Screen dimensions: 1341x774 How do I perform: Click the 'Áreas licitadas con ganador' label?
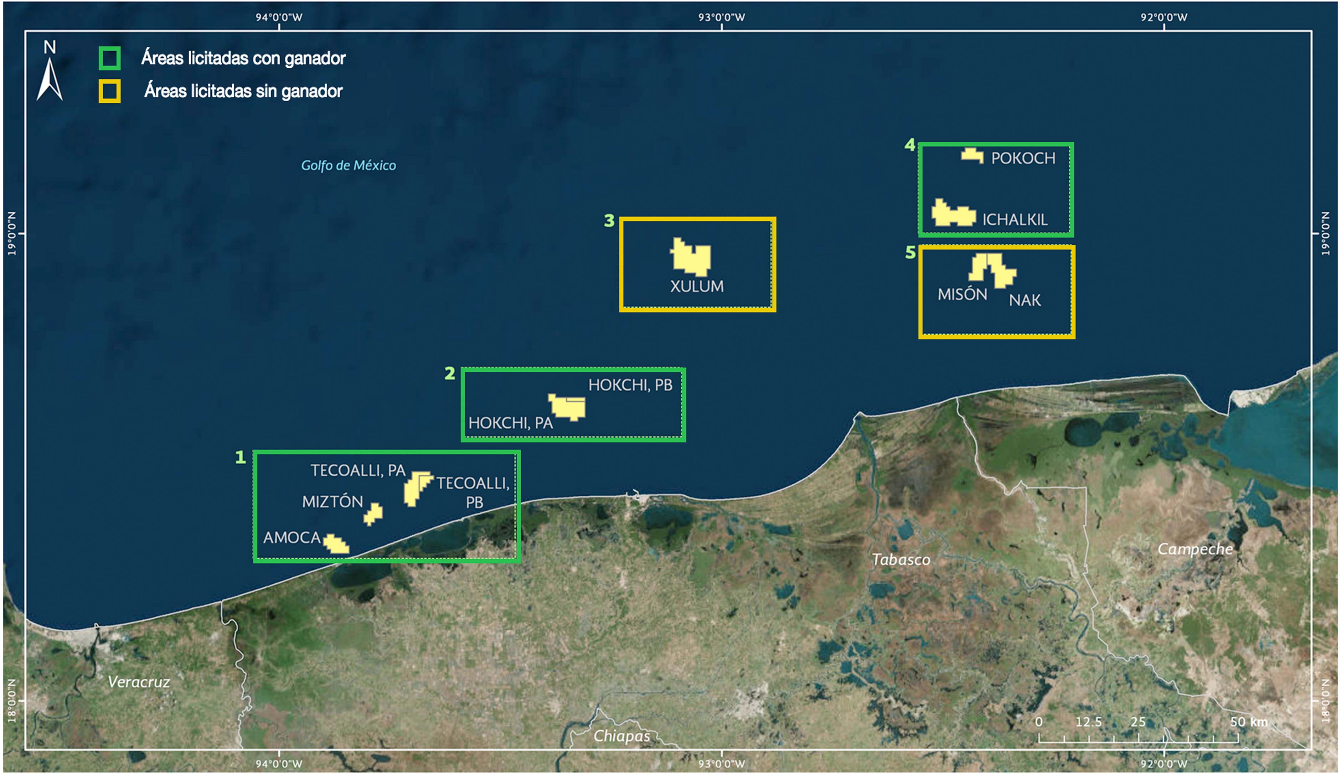[x=243, y=58]
